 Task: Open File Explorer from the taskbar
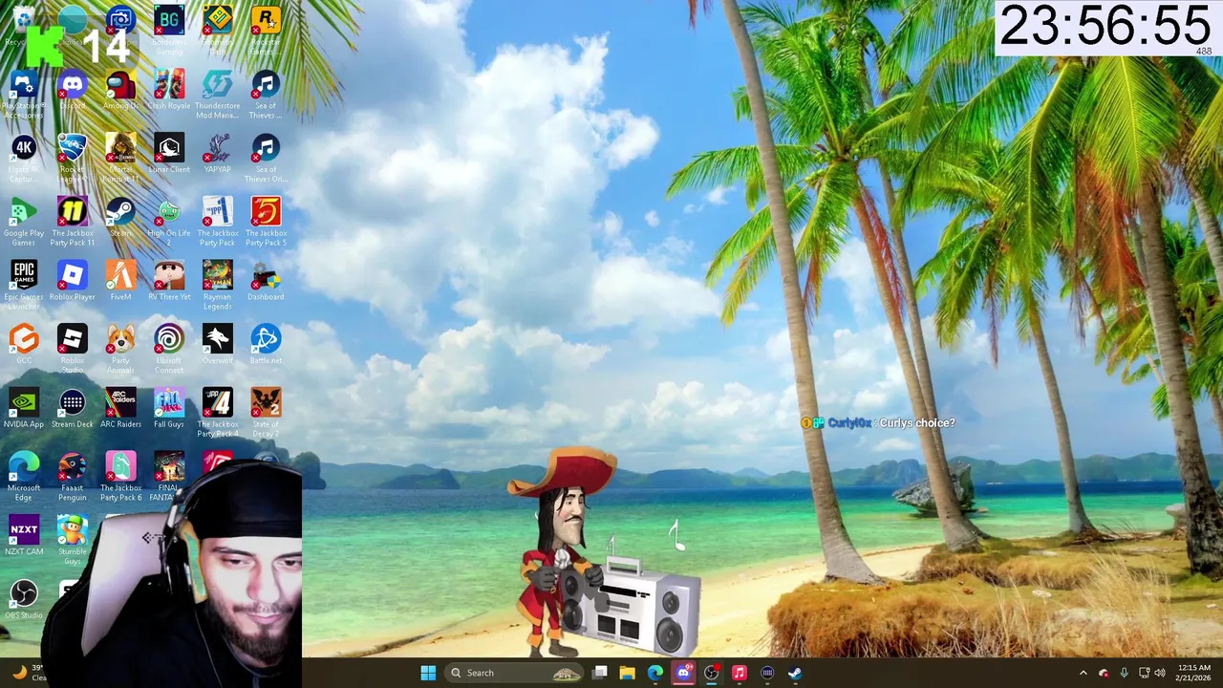click(x=627, y=673)
